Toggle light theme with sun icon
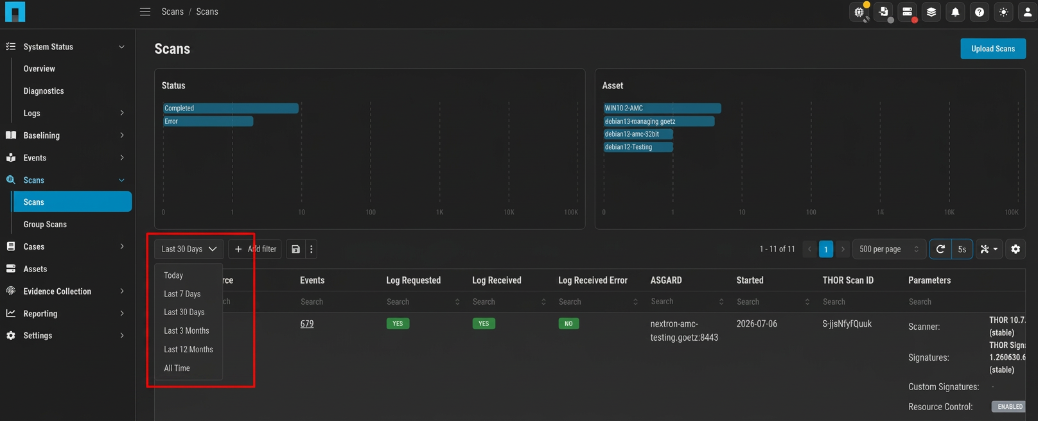The width and height of the screenshot is (1038, 421). coord(1004,12)
